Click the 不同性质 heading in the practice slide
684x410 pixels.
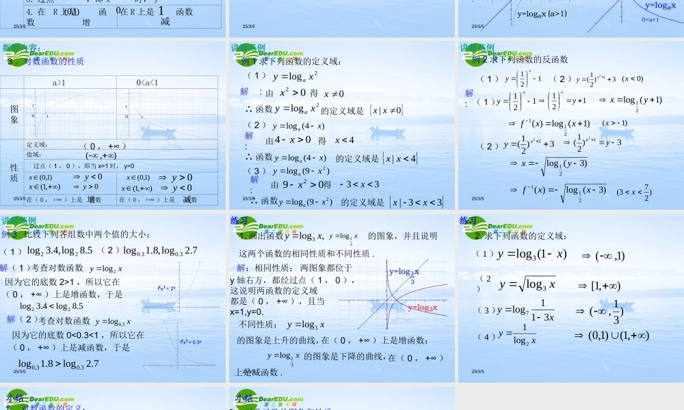tap(257, 324)
